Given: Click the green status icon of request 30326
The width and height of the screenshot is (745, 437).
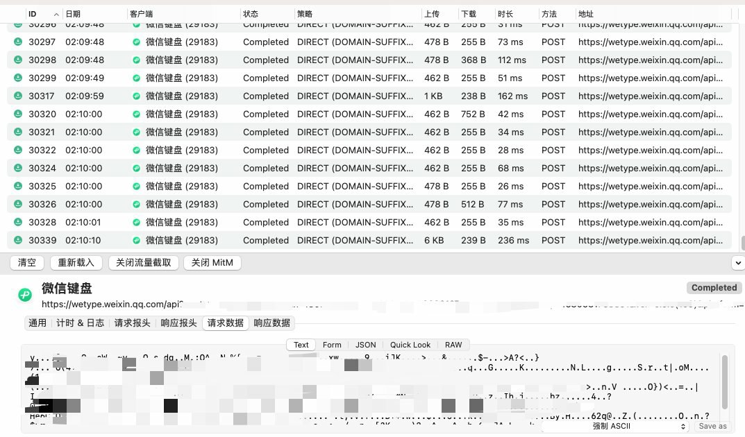Looking at the screenshot, I should click(x=17, y=204).
